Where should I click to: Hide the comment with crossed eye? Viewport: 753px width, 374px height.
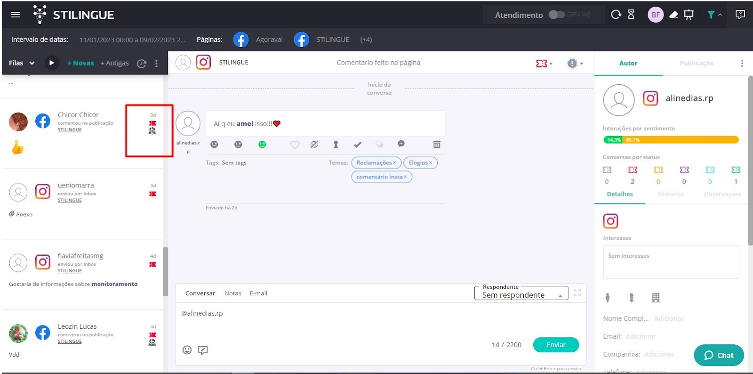[x=314, y=145]
